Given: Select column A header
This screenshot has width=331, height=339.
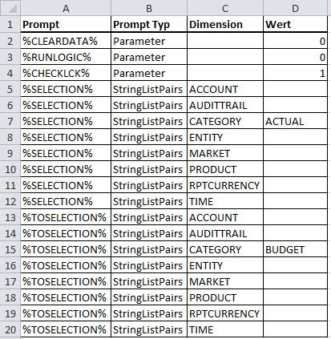Looking at the screenshot, I should 66,8.
